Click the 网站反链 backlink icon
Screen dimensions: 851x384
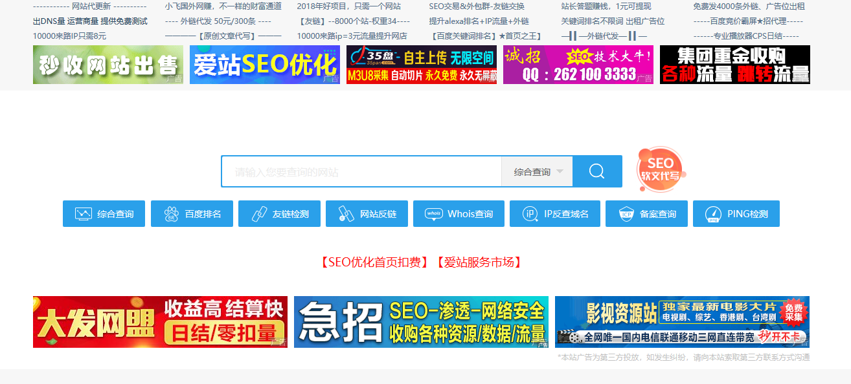(346, 214)
